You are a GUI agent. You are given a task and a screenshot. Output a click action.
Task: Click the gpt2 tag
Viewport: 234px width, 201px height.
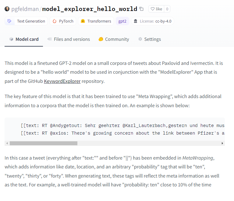122,21
